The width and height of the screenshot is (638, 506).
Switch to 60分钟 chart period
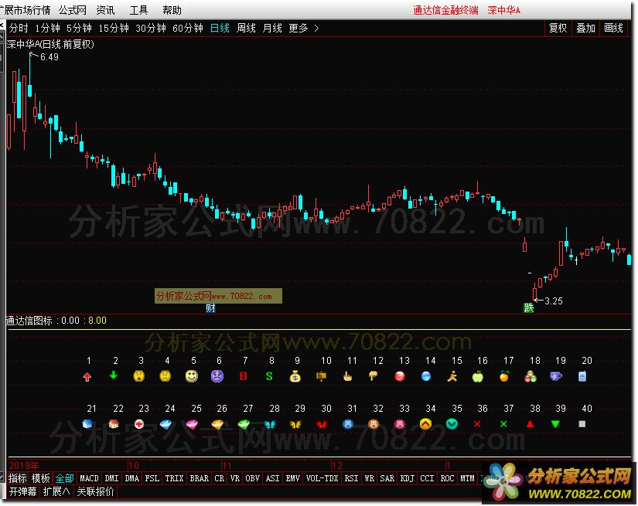point(186,28)
